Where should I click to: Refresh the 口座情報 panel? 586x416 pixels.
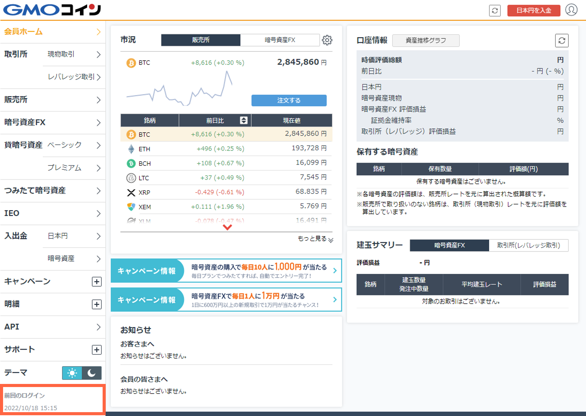[x=562, y=41]
